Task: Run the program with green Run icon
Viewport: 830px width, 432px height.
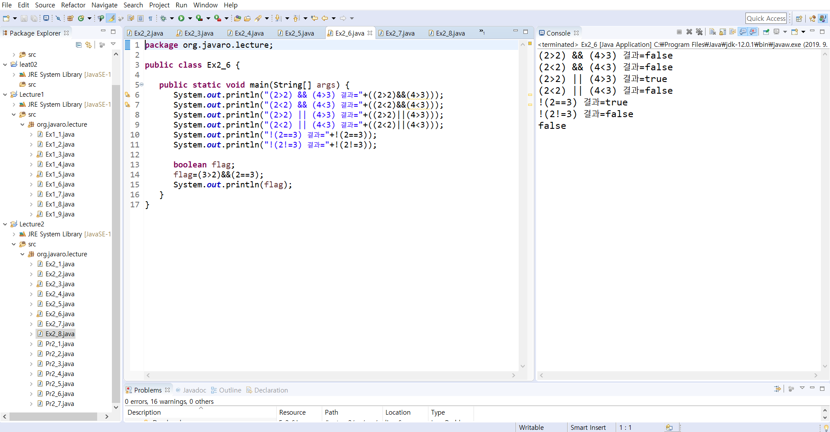Action: pyautogui.click(x=181, y=18)
